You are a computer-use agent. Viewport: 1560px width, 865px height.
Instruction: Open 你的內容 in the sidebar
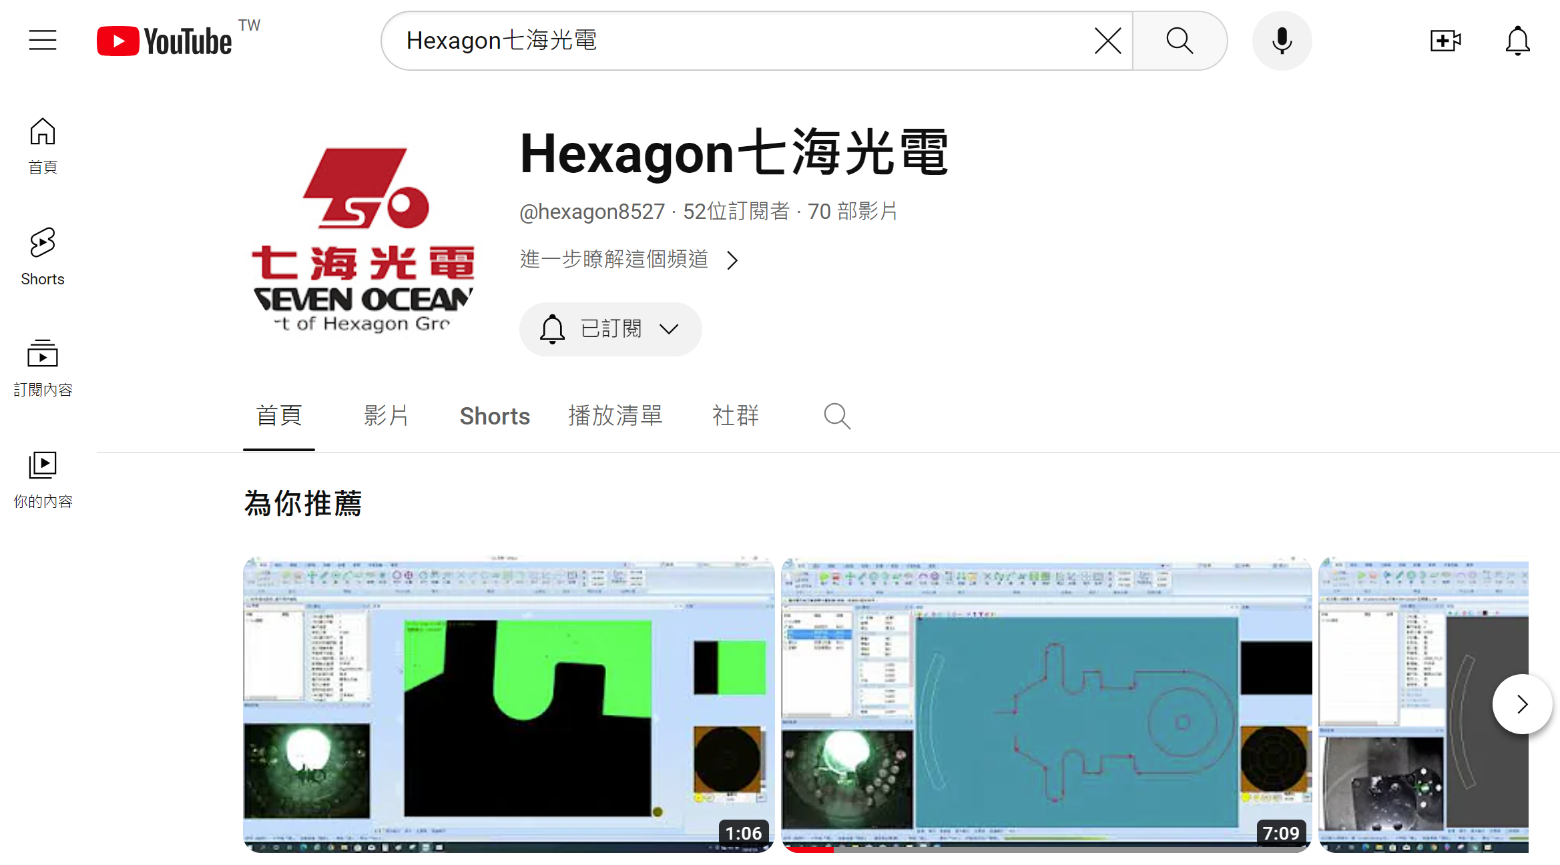[43, 479]
